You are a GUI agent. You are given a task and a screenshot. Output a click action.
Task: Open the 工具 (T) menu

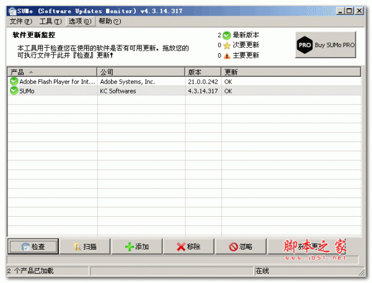tap(50, 21)
